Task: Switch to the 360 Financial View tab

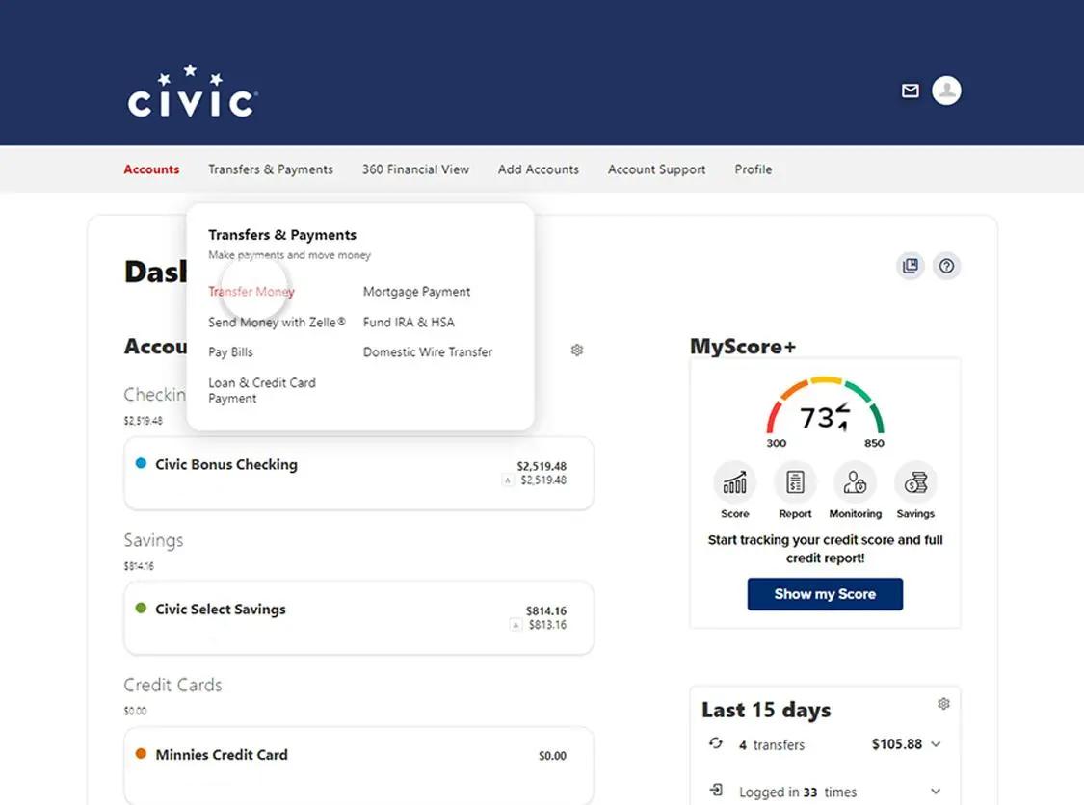Action: coord(415,169)
